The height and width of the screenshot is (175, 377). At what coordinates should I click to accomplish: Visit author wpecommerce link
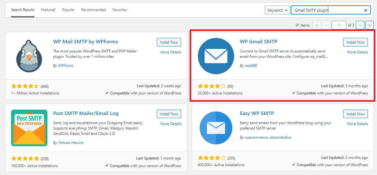(x=256, y=137)
